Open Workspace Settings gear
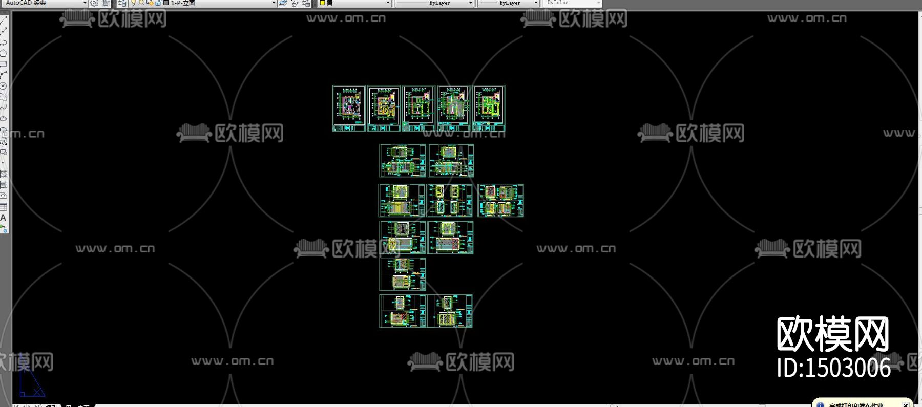Viewport: 922px width, 407px height. [x=94, y=3]
